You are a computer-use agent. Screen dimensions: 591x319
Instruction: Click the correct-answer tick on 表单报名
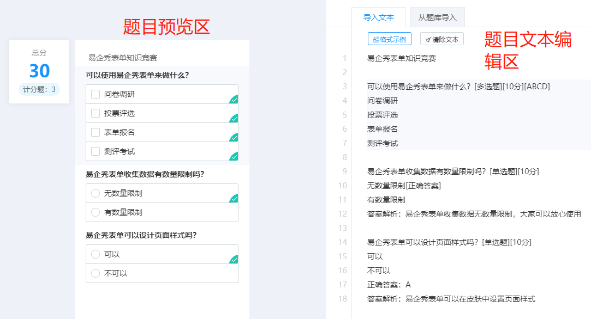point(234,138)
